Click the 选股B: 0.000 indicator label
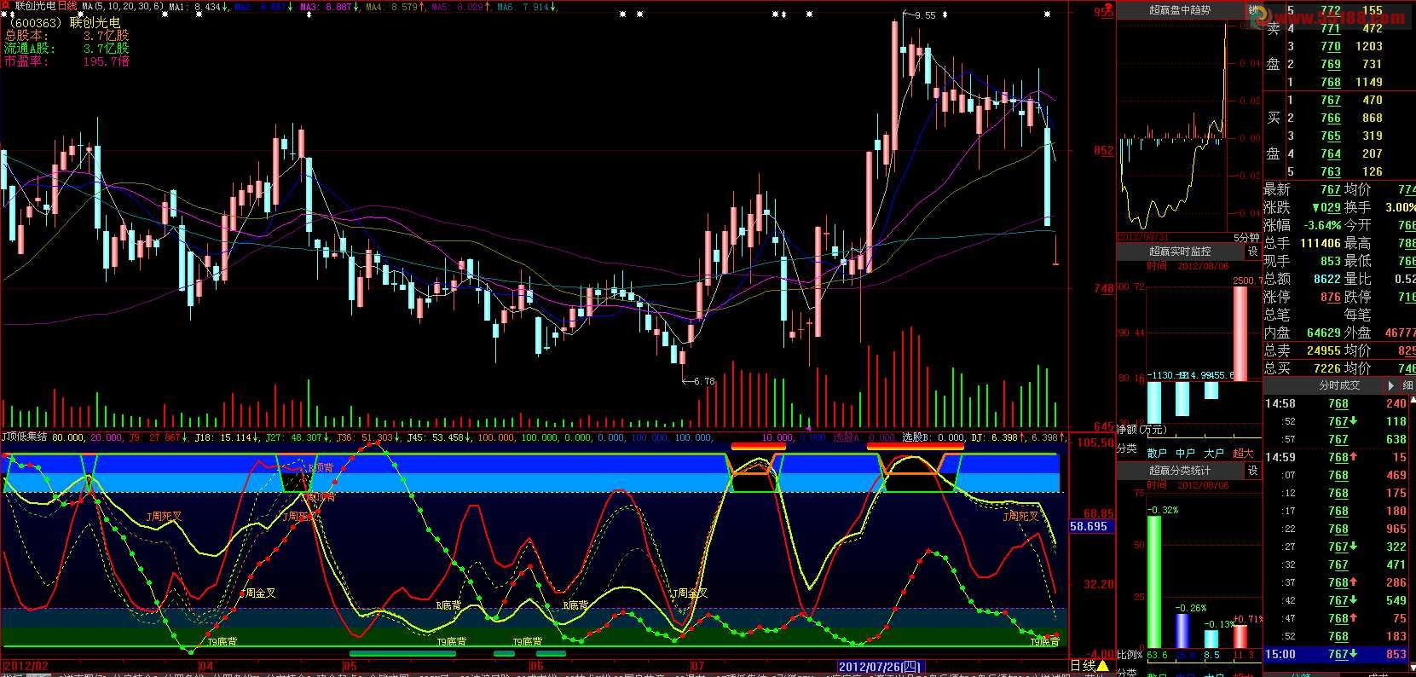 tap(933, 437)
